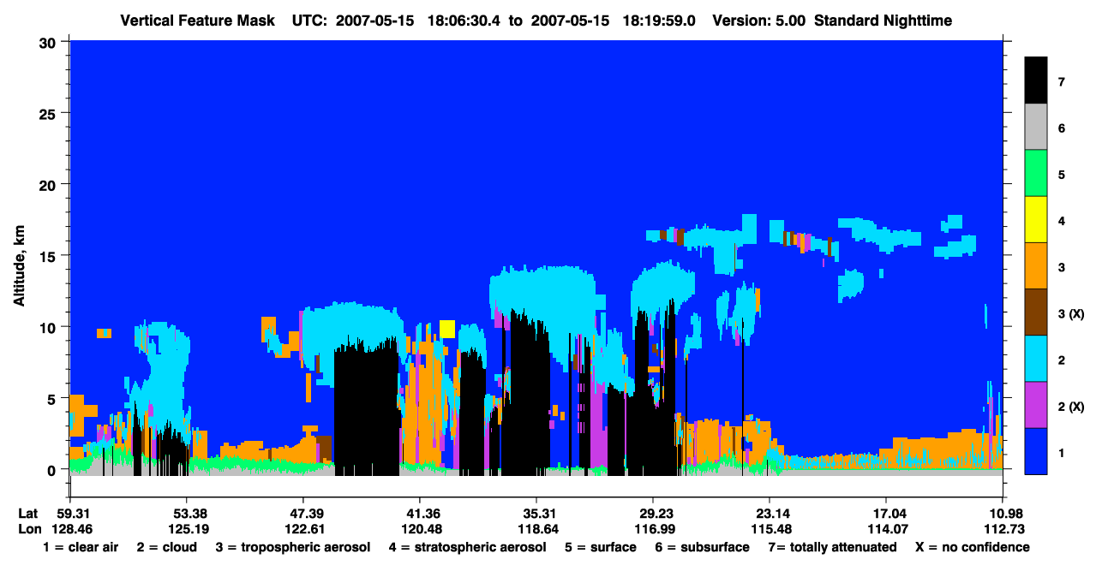Click the 'Lon' row label
The width and height of the screenshot is (1114, 571).
coord(29,529)
